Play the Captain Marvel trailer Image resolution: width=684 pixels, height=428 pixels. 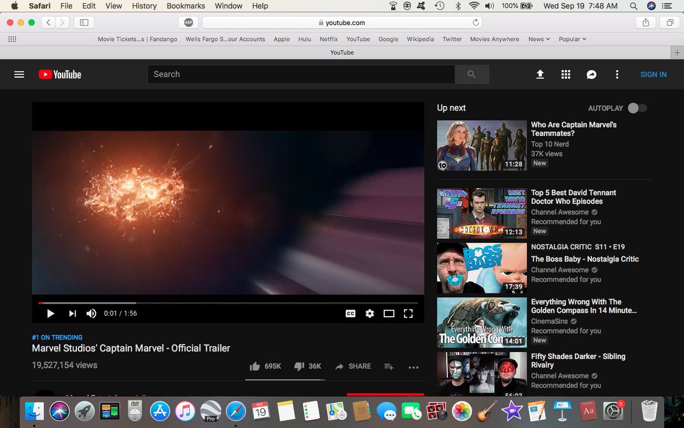[50, 313]
